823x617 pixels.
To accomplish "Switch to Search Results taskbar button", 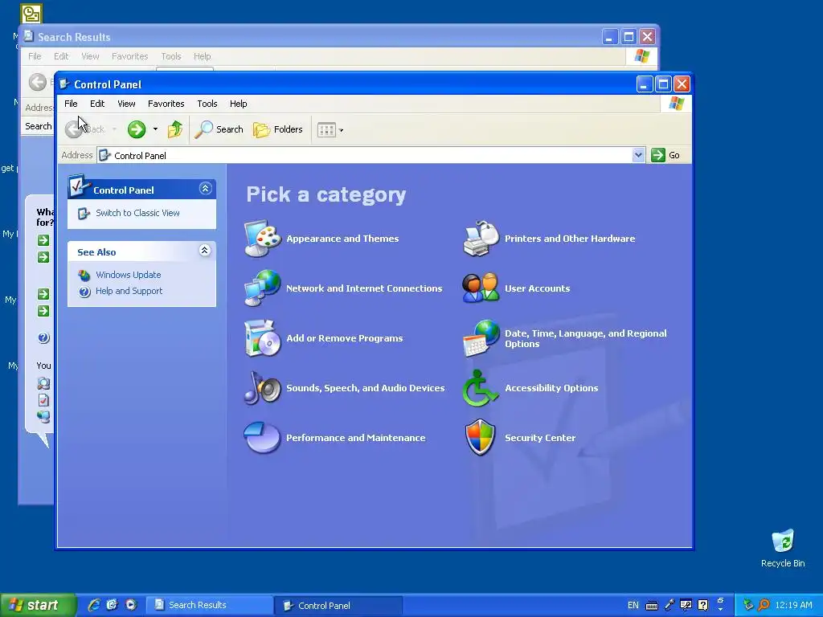I will click(209, 605).
